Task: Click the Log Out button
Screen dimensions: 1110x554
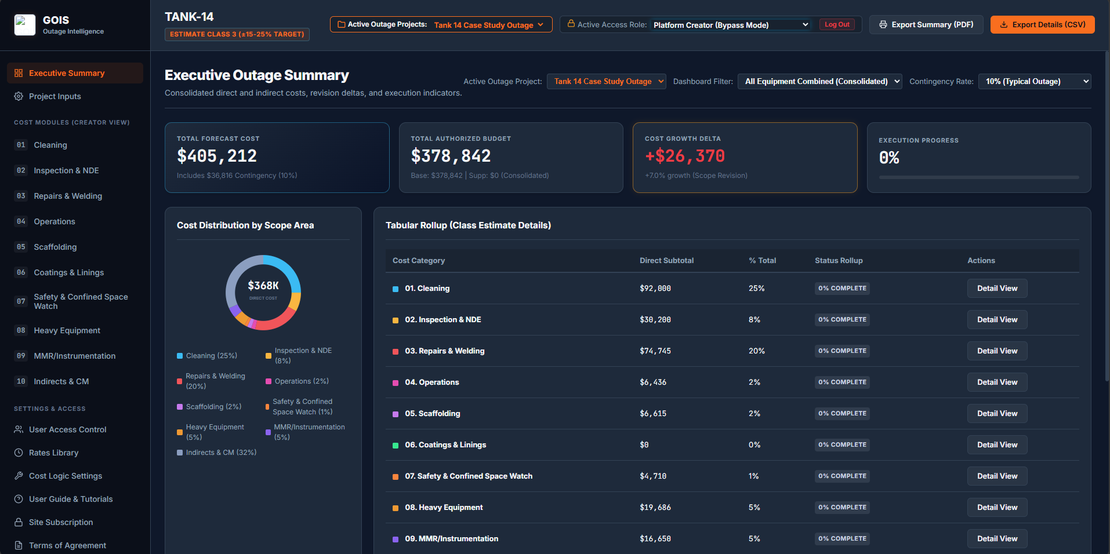Action: coord(837,24)
